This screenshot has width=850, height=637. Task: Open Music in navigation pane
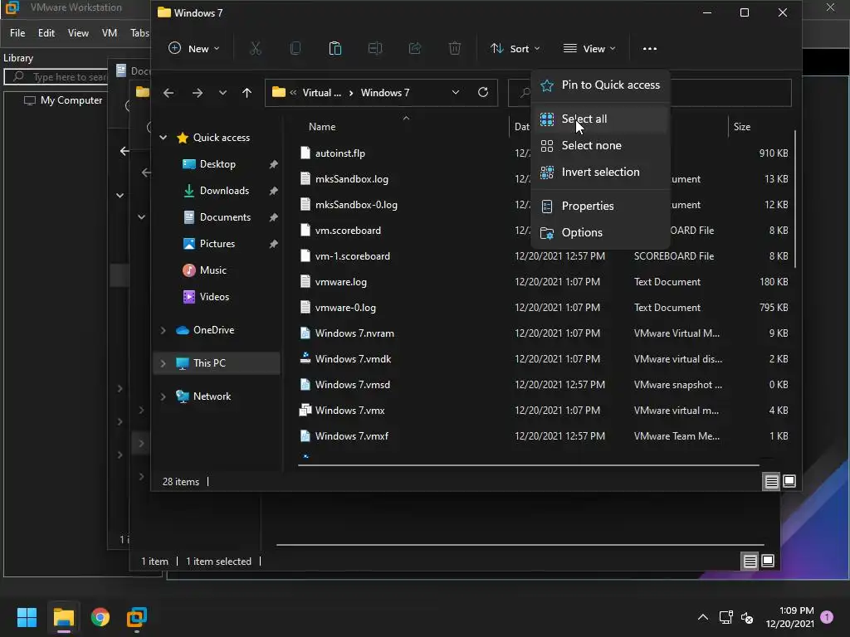[x=212, y=270]
